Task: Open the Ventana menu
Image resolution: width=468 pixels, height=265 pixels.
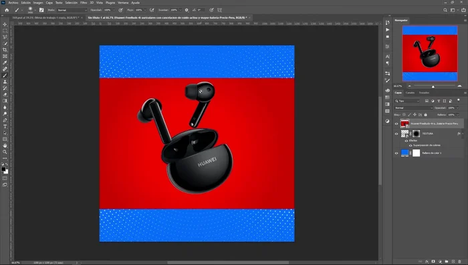Action: tap(123, 3)
